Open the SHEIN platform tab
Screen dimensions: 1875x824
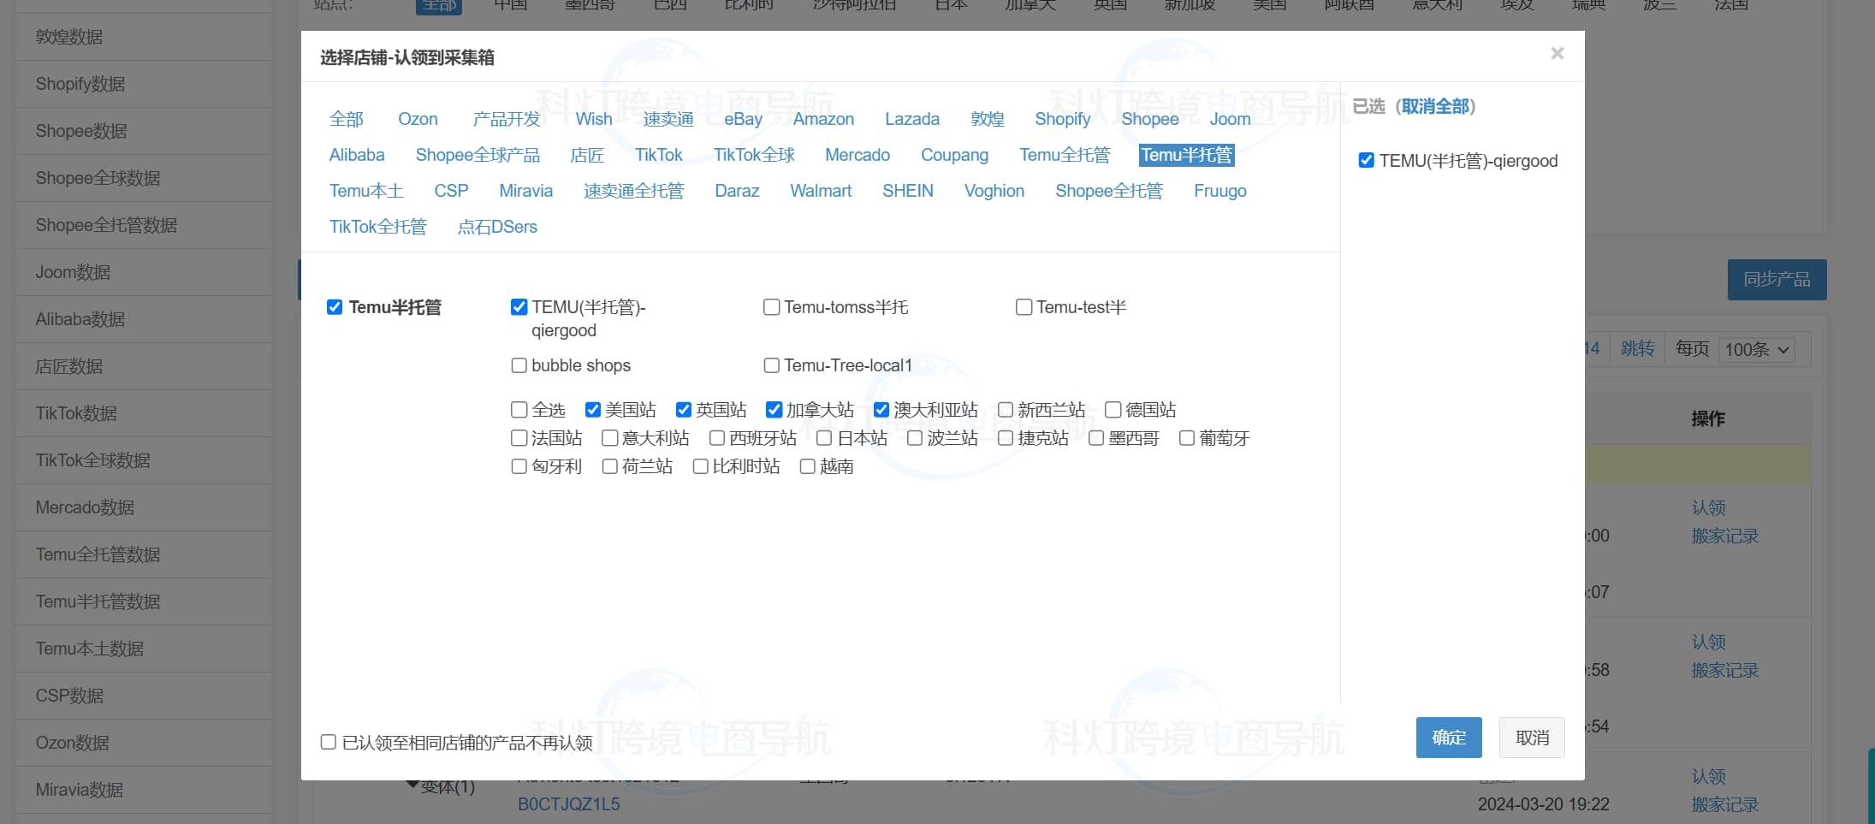(907, 191)
